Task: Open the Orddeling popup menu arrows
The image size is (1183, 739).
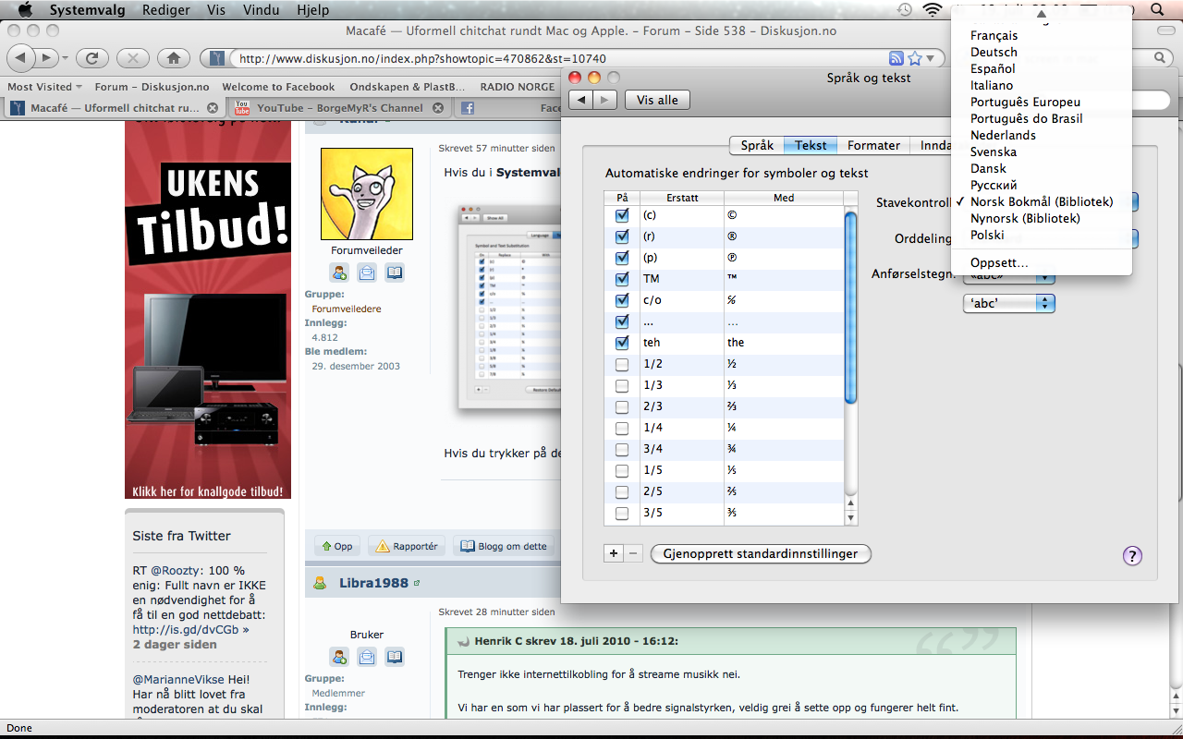Action: 1135,238
